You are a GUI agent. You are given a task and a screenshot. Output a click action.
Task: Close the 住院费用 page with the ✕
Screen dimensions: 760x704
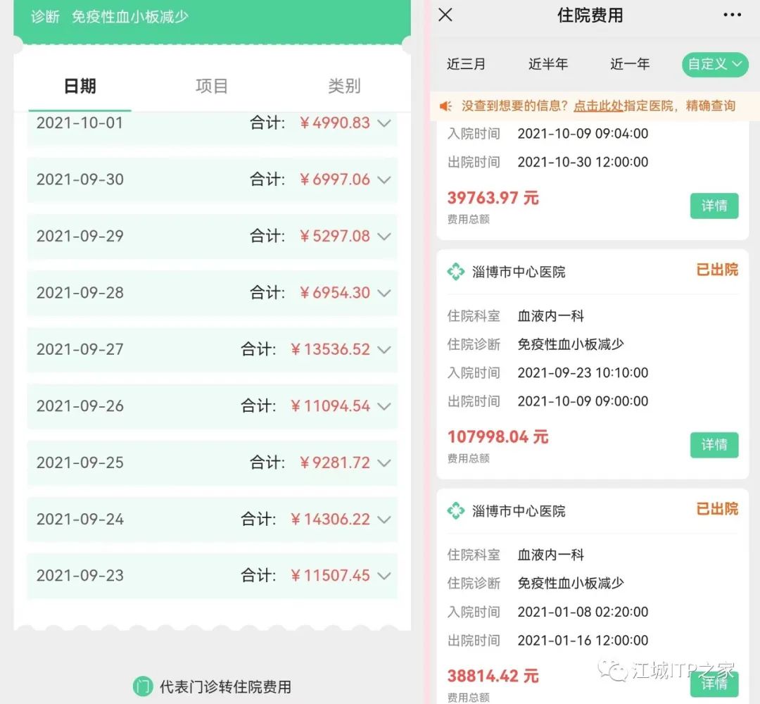[x=444, y=15]
